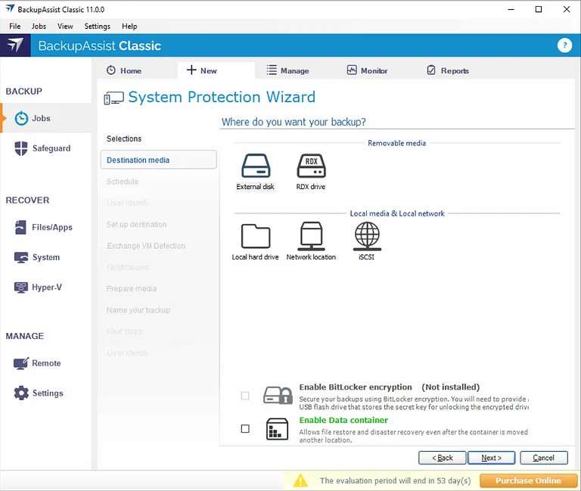Go back with the Back button

(442, 458)
